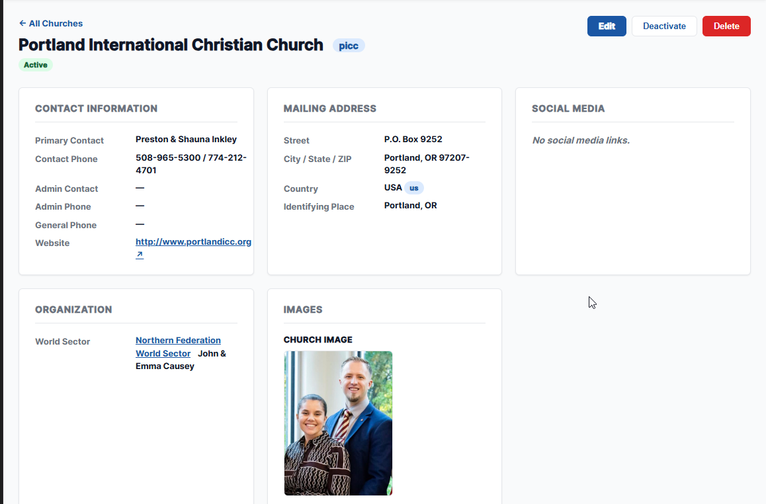
Task: Click the external link arrow under website
Action: (x=140, y=255)
